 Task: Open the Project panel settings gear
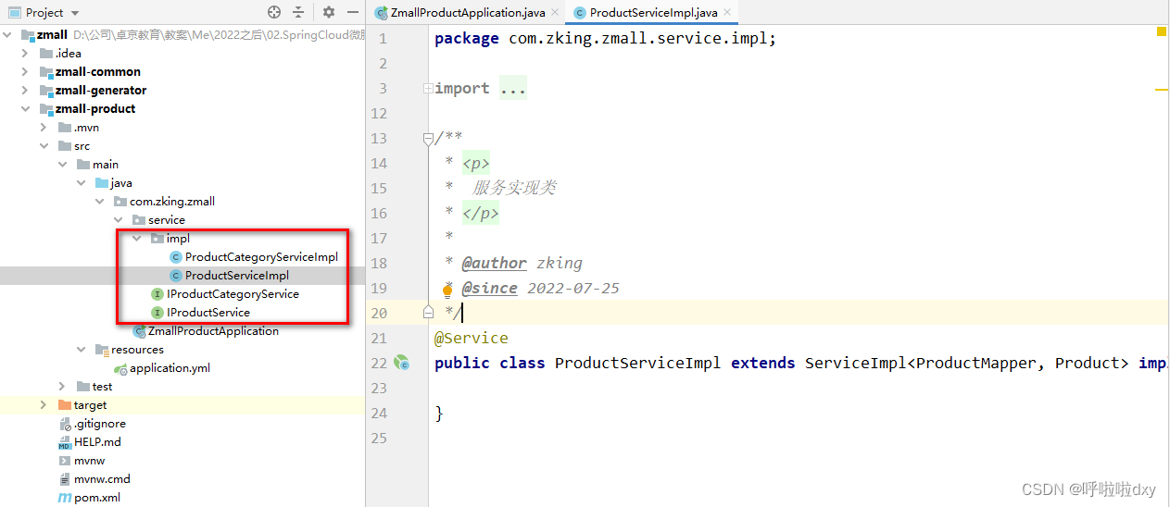pos(329,12)
